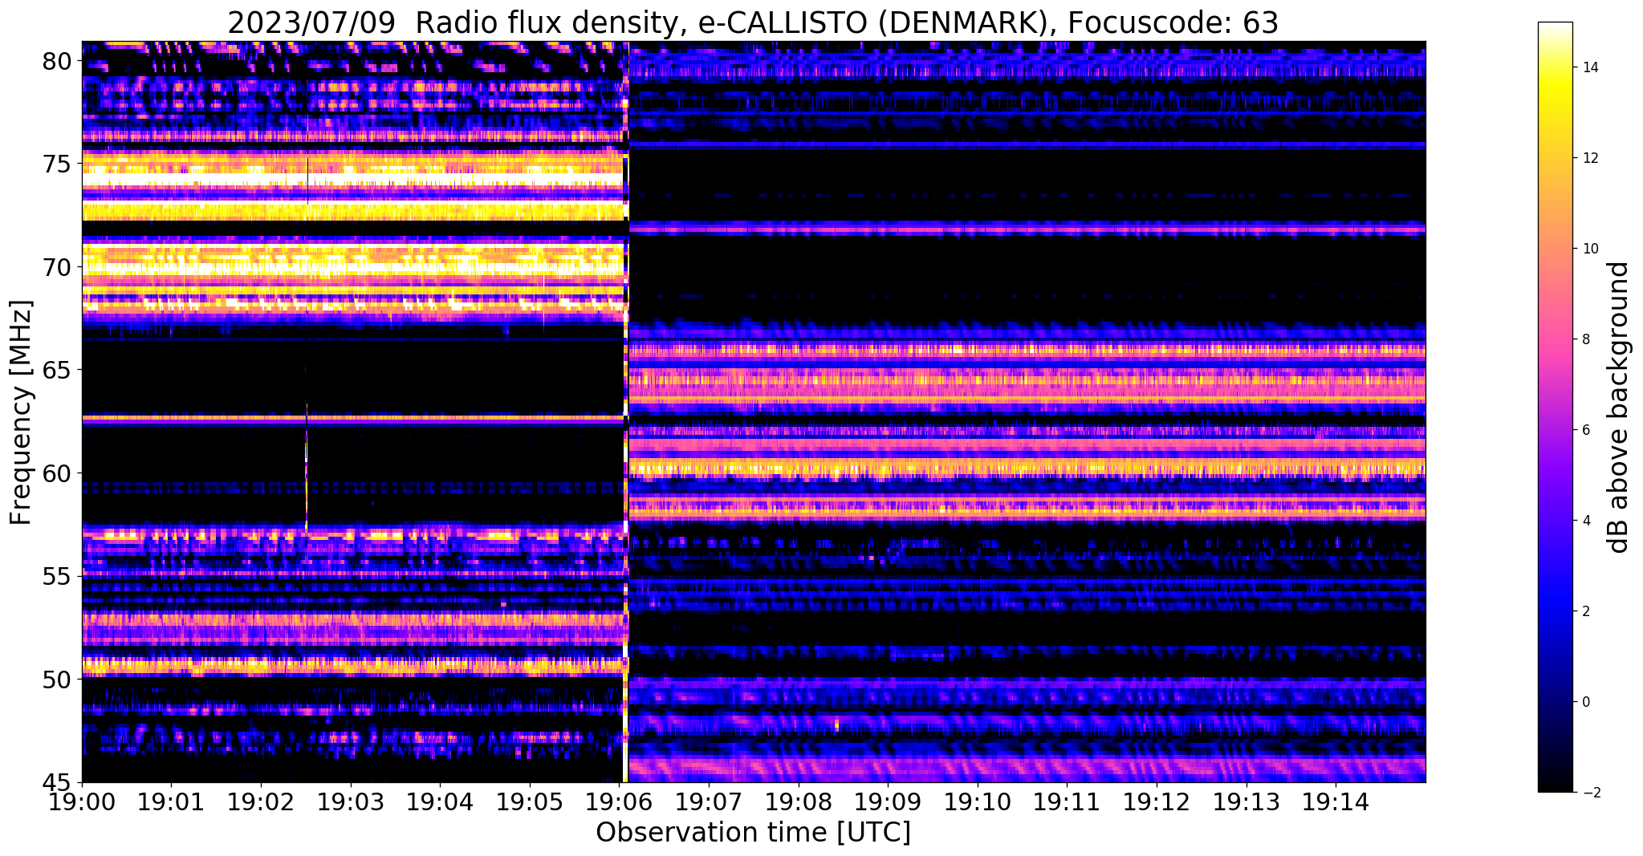Viewport: 1643px width, 856px height.
Task: Click the 55 MHz frequency tick label
Action: pos(59,576)
